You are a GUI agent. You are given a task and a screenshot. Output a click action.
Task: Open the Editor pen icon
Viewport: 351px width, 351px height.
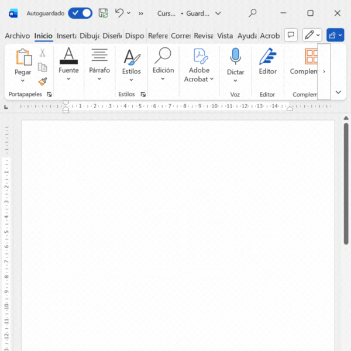pyautogui.click(x=267, y=57)
